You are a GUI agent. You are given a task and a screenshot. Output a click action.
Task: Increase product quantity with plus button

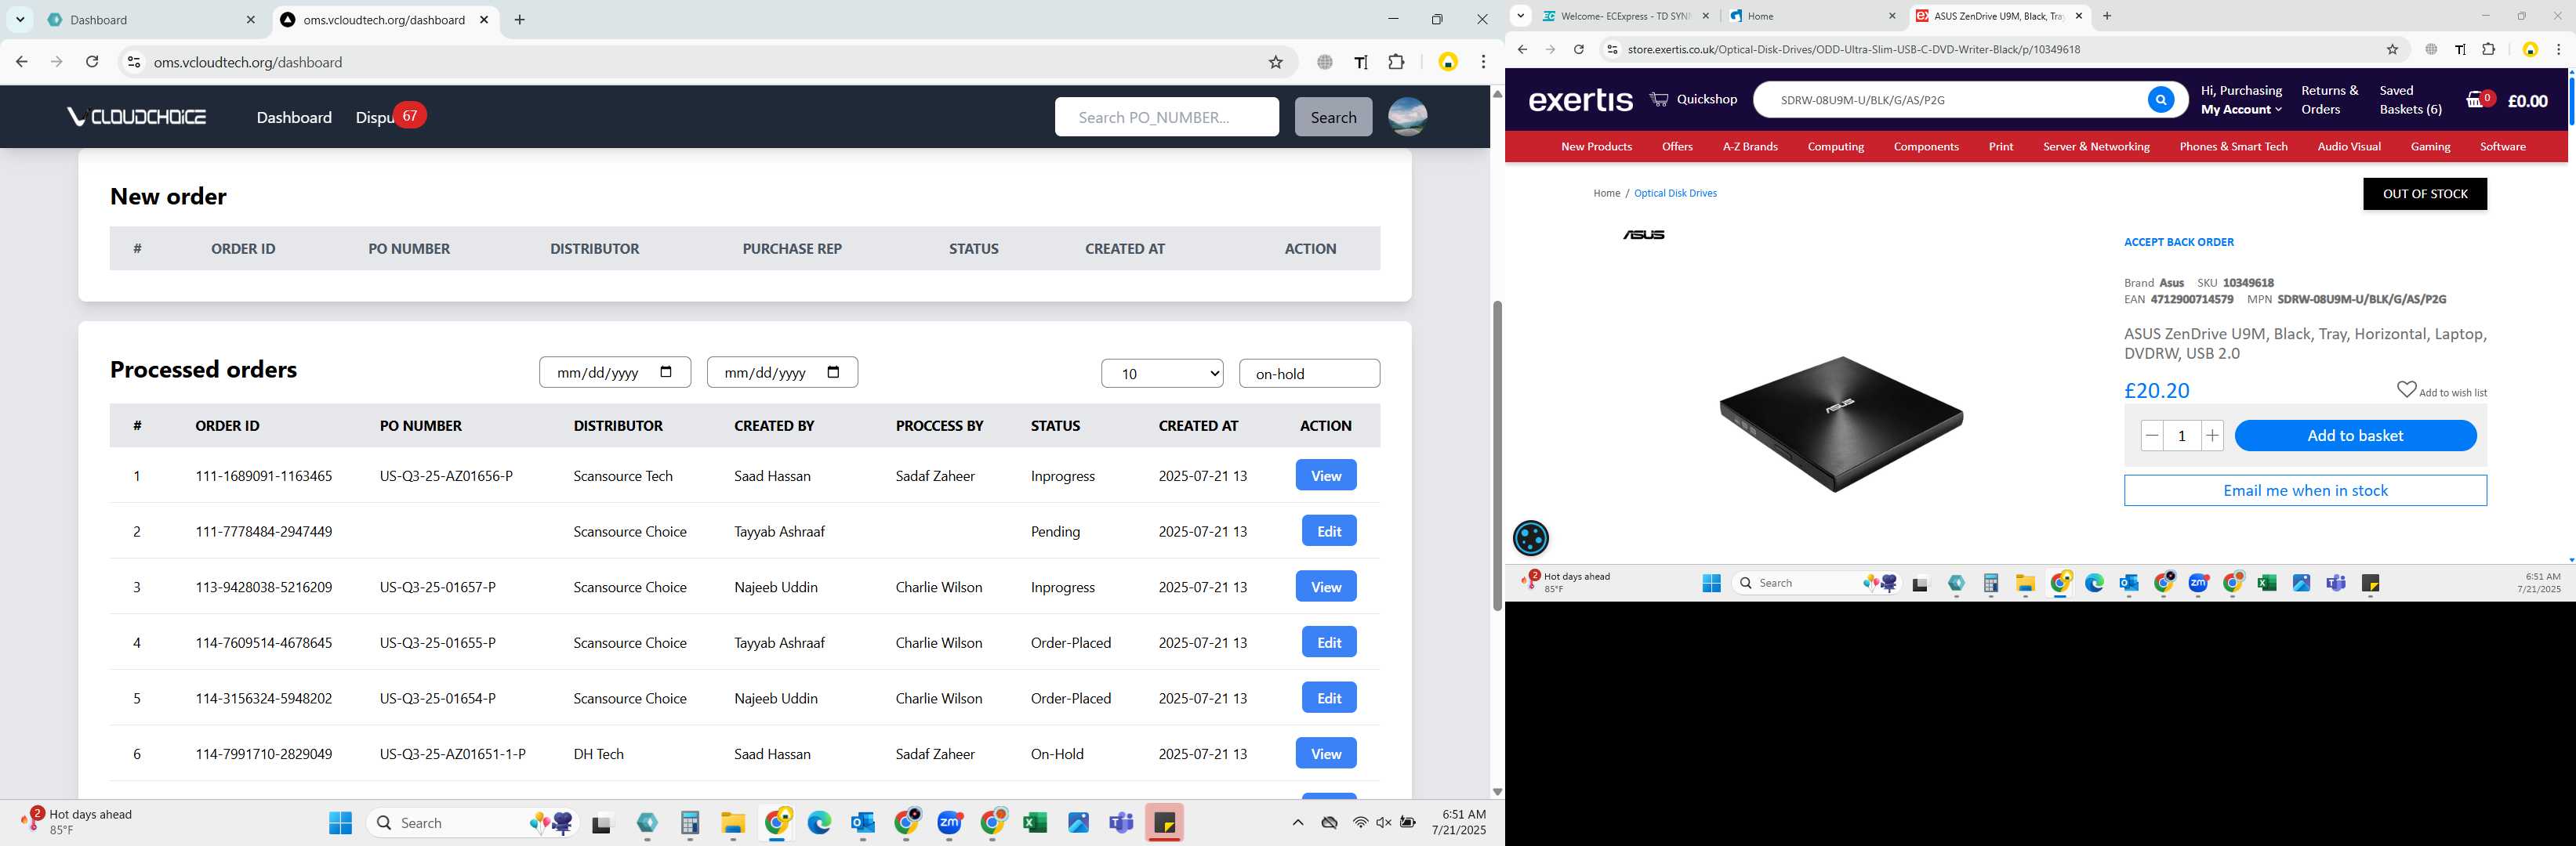pyautogui.click(x=2212, y=436)
